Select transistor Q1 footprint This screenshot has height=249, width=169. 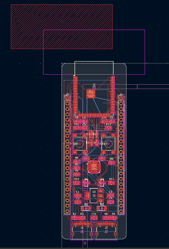[x=86, y=183]
